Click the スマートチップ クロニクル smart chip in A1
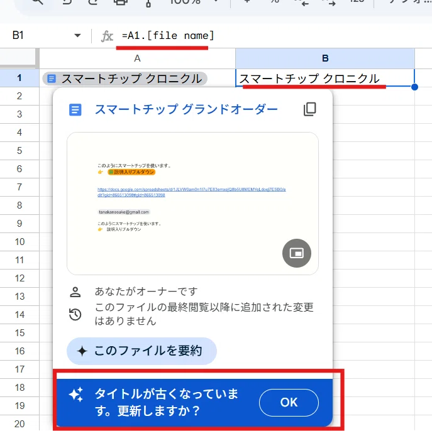 pos(125,79)
